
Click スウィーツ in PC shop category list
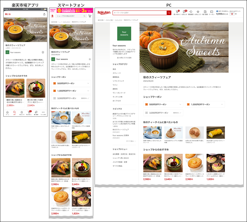click(x=117, y=73)
